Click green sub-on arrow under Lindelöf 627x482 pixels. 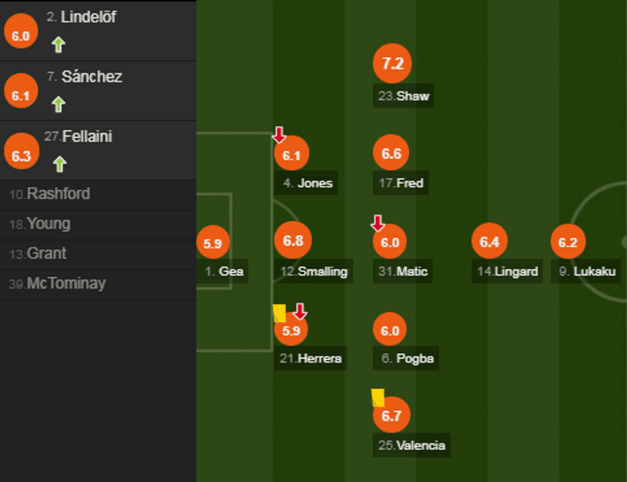(59, 45)
